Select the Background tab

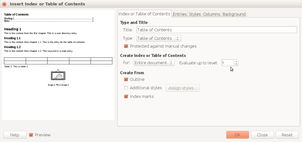pos(234,14)
